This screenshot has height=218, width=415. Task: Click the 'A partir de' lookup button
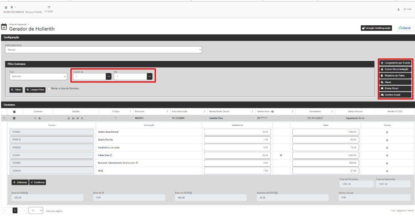pos(108,77)
